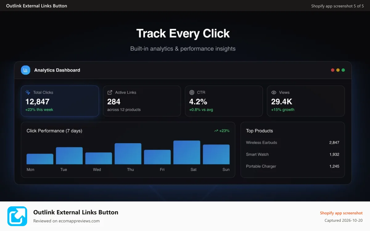Open the ecomappreviews.com review line
370x231 pixels.
[x=66, y=221]
